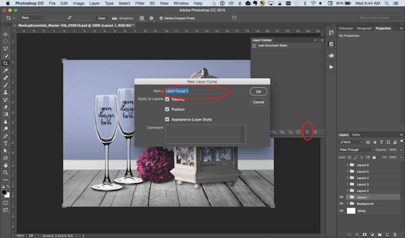
Task: Click Create New Layer Comp icon
Action: (x=308, y=131)
